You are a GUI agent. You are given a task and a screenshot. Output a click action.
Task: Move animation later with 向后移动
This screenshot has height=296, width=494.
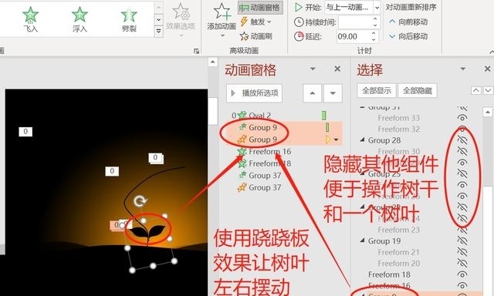(408, 36)
